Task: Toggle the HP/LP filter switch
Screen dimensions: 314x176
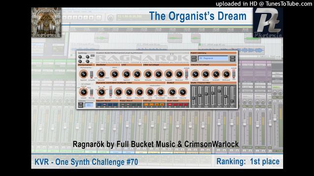Action: point(111,91)
